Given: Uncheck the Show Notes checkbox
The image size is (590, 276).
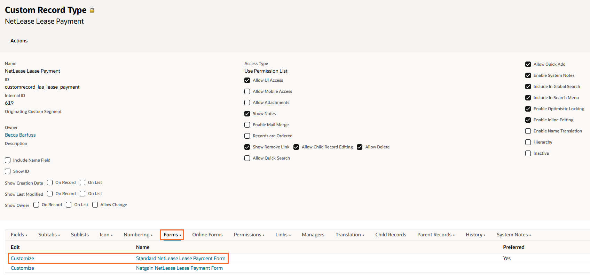Looking at the screenshot, I should coord(247,114).
